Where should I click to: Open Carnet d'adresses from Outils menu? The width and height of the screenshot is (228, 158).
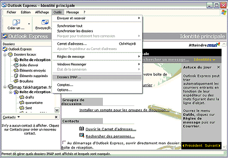tap(97, 44)
